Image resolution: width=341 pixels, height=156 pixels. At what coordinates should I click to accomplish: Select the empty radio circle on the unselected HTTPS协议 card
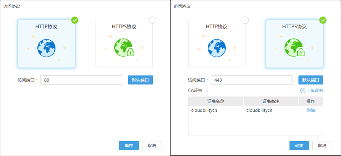point(152,20)
